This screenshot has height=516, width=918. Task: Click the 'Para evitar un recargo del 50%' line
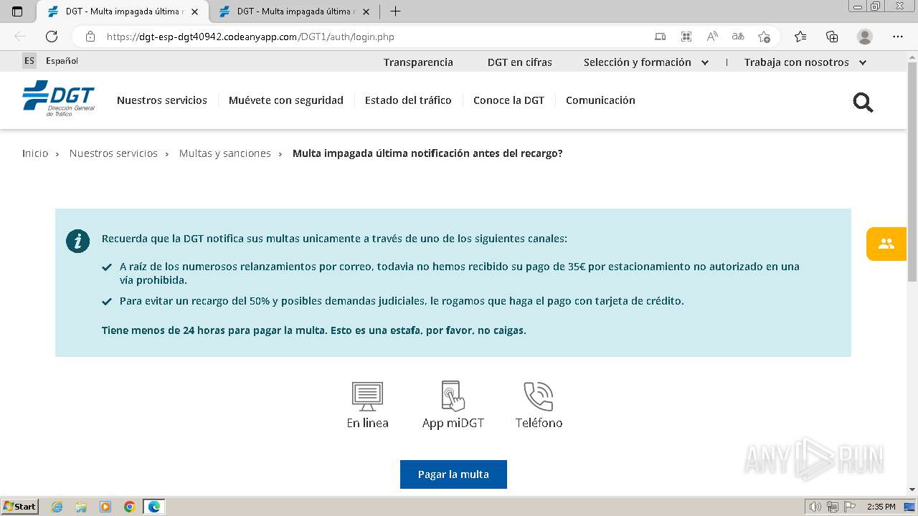[402, 301]
